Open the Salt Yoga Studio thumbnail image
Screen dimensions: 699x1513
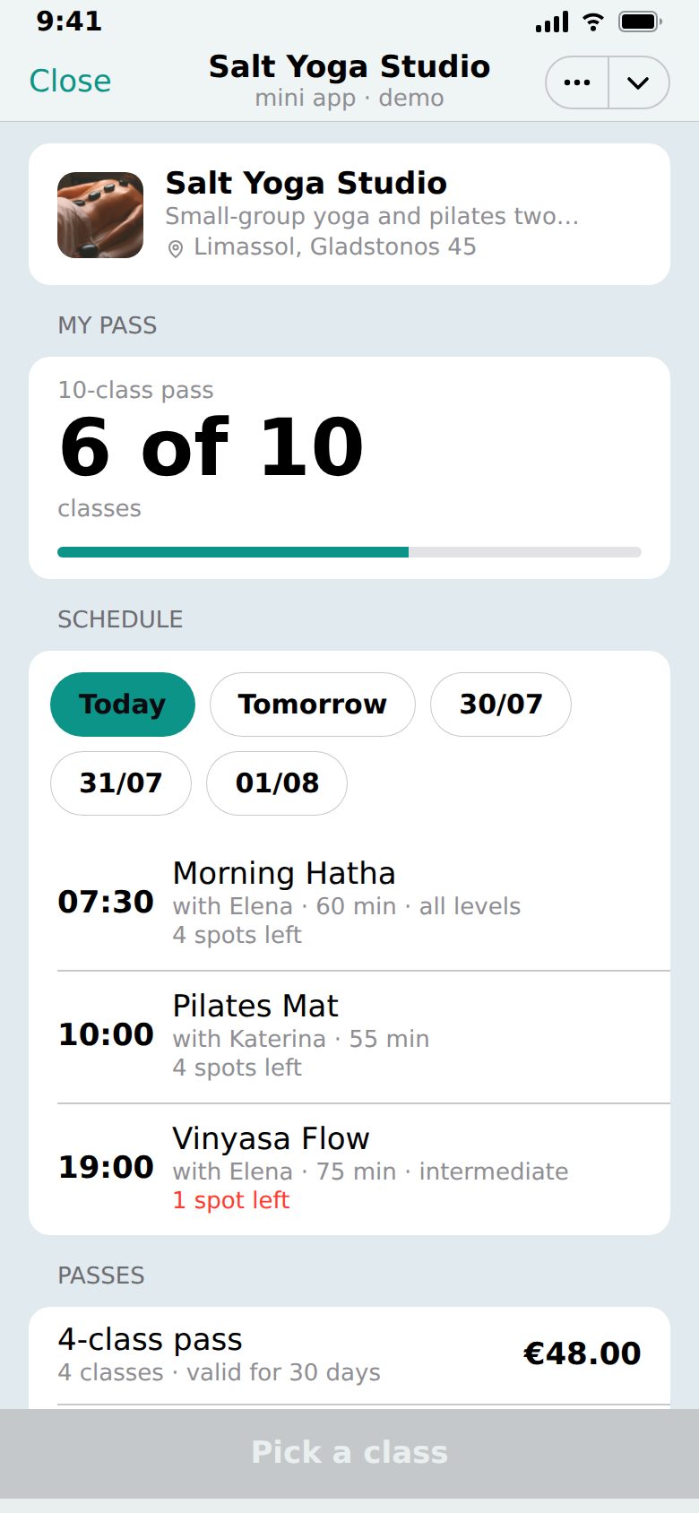click(100, 215)
